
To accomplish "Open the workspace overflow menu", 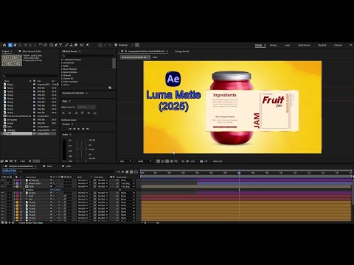I will 350,45.
